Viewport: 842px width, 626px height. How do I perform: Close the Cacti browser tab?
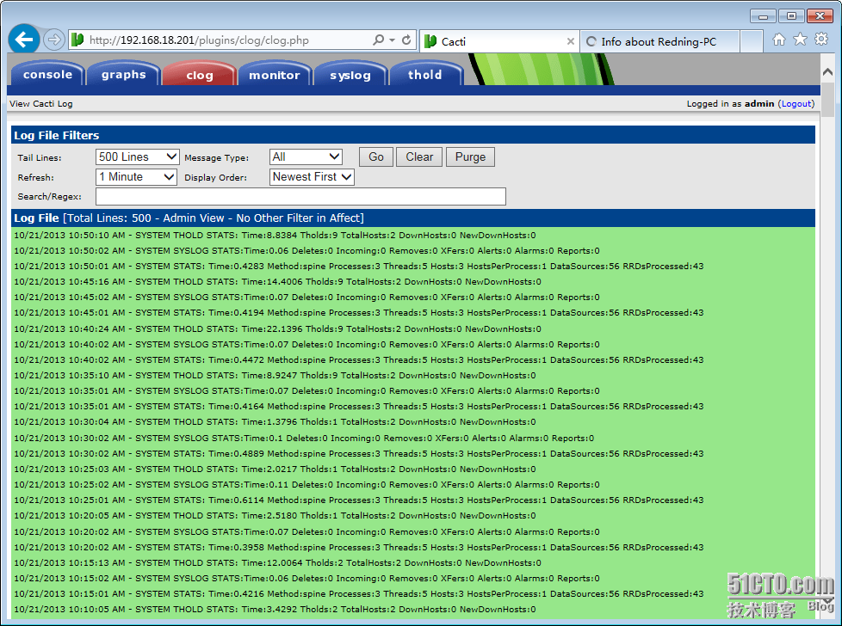click(570, 41)
